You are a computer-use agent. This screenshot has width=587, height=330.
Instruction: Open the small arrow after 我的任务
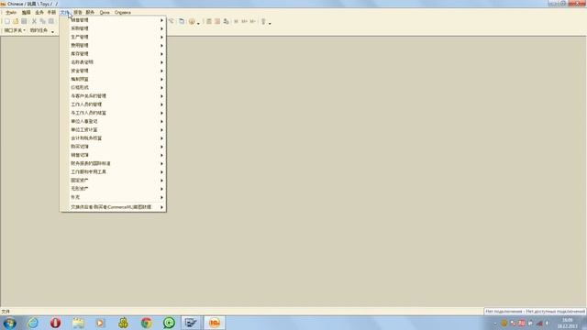tap(52, 32)
